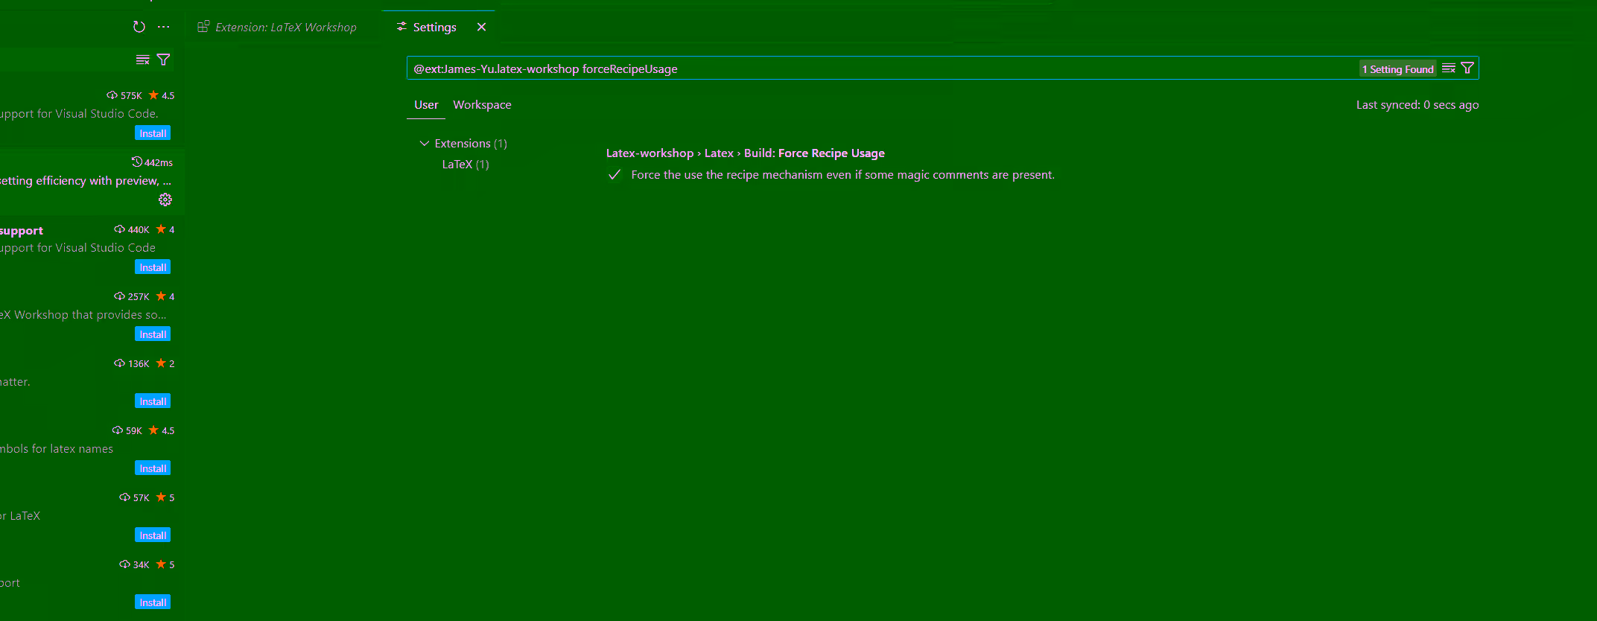The height and width of the screenshot is (621, 1597).
Task: Install the extension with 440K downloads
Action: (153, 267)
